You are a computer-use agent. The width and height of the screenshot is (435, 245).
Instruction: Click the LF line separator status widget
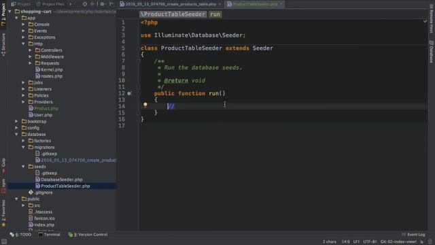[356, 242]
